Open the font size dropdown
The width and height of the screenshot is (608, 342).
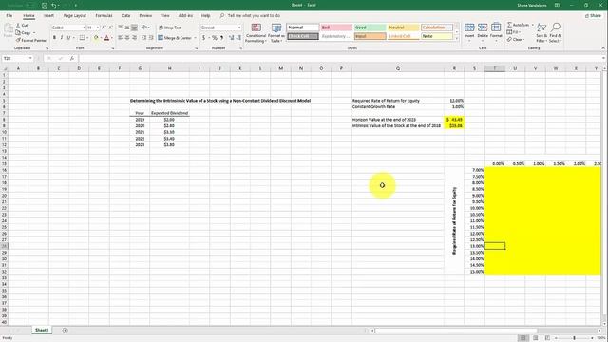97,28
